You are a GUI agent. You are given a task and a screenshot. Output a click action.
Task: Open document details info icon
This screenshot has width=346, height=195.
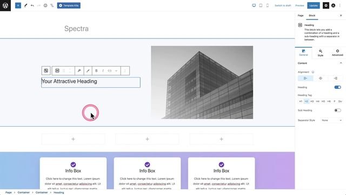click(x=45, y=5)
